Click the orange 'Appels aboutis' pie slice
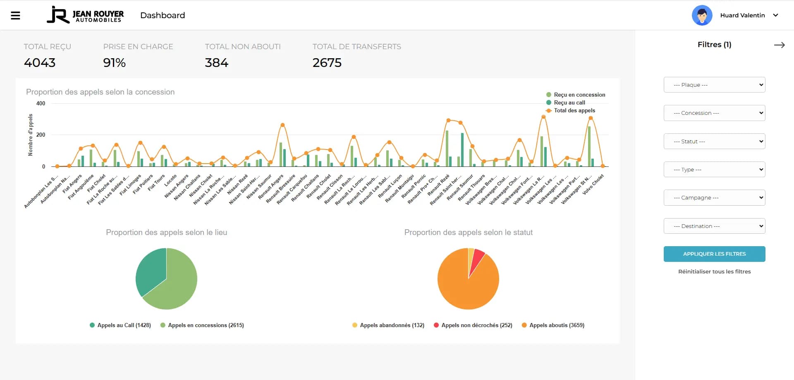This screenshot has height=380, width=794. click(x=463, y=289)
